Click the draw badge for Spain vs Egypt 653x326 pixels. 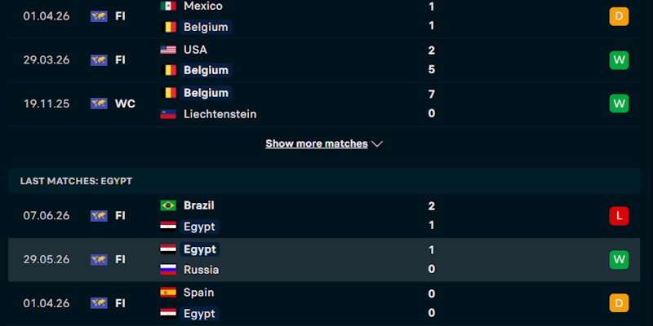619,302
